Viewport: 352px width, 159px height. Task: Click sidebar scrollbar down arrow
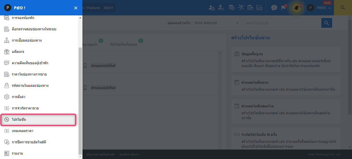tap(80, 156)
